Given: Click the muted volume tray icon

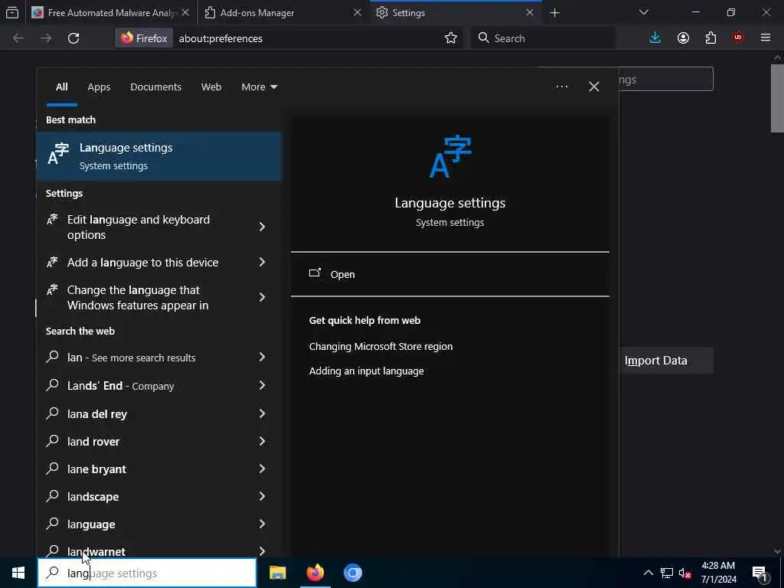Looking at the screenshot, I should pos(685,573).
